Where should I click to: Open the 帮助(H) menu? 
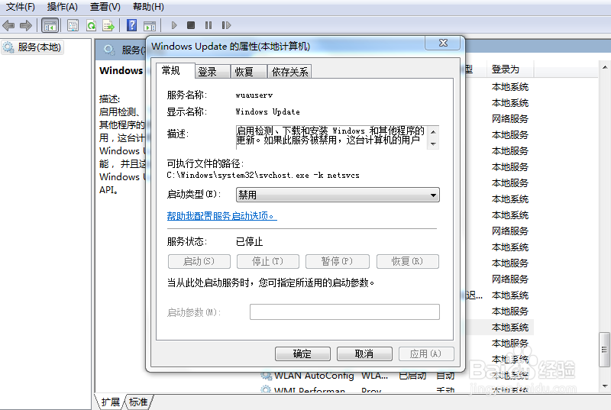coord(148,7)
